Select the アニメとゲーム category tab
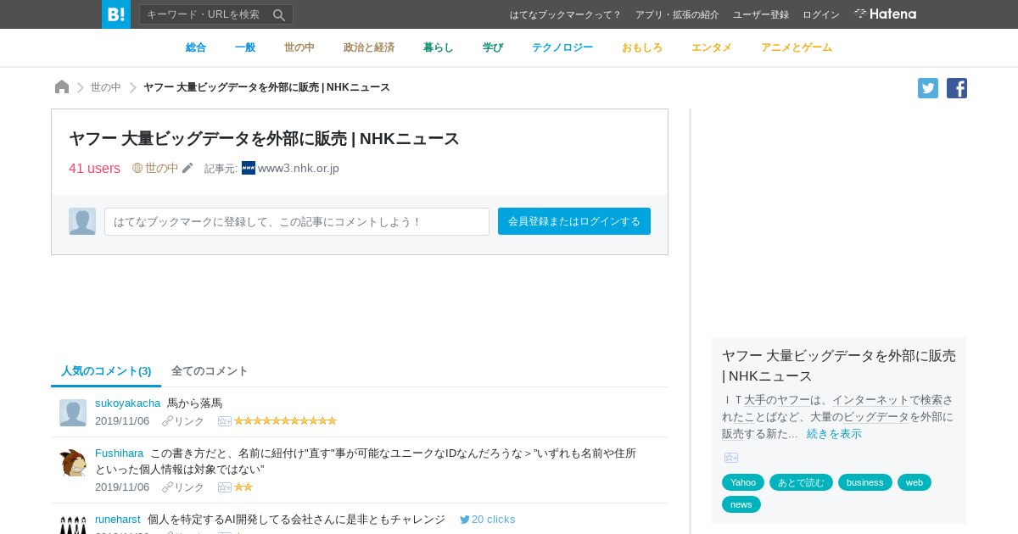Screen dimensions: 1018x534 797,47
